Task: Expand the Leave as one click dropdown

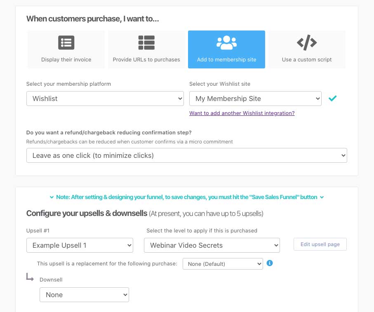Action: [186, 155]
